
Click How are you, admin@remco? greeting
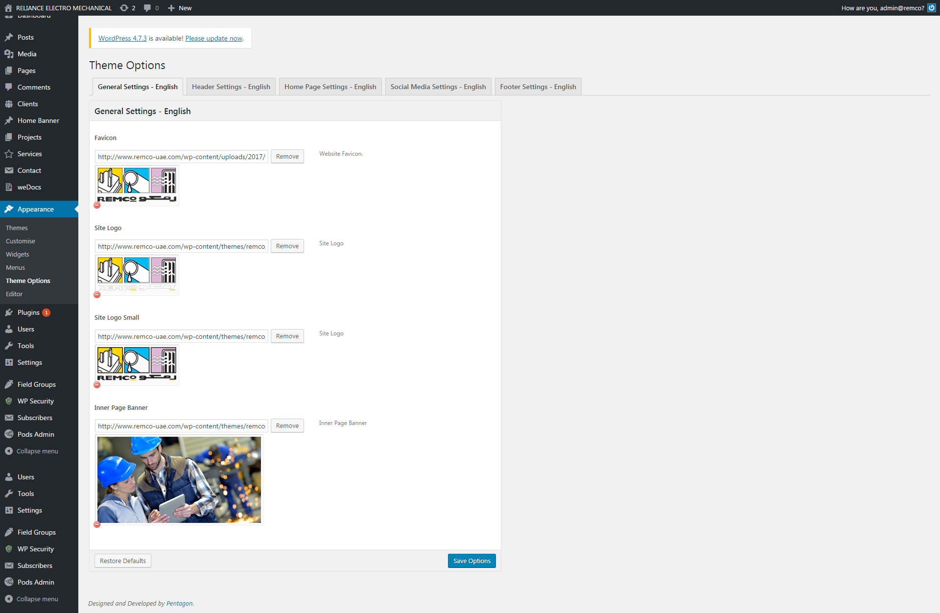coord(883,8)
